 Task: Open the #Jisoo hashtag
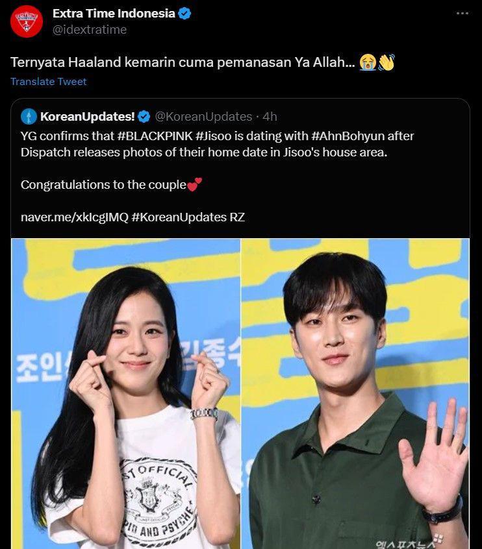click(x=214, y=136)
